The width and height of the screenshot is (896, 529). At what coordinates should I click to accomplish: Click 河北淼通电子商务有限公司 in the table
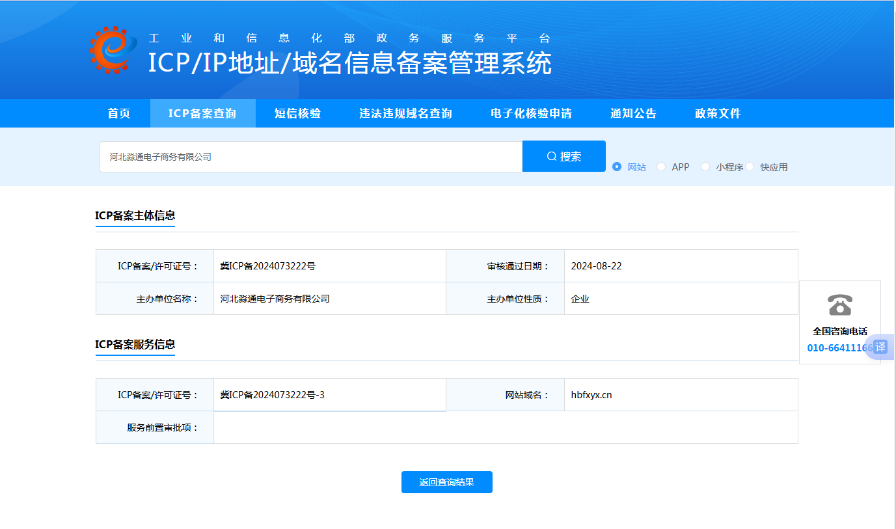tap(275, 299)
